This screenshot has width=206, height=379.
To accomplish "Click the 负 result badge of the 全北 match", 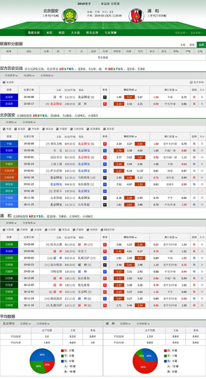I will 105,150.
